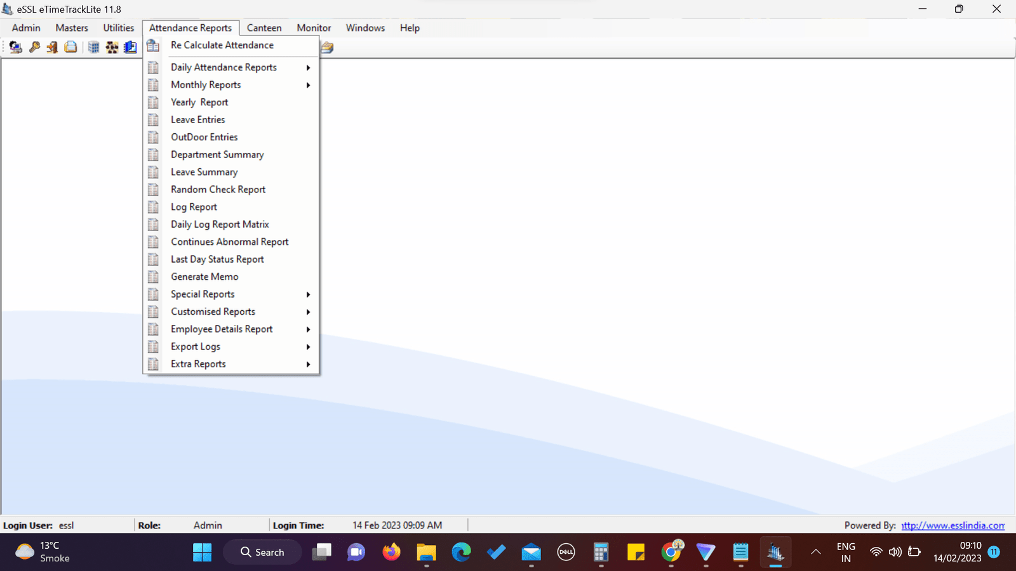Click the document icon beside Yearly Report

[153, 102]
